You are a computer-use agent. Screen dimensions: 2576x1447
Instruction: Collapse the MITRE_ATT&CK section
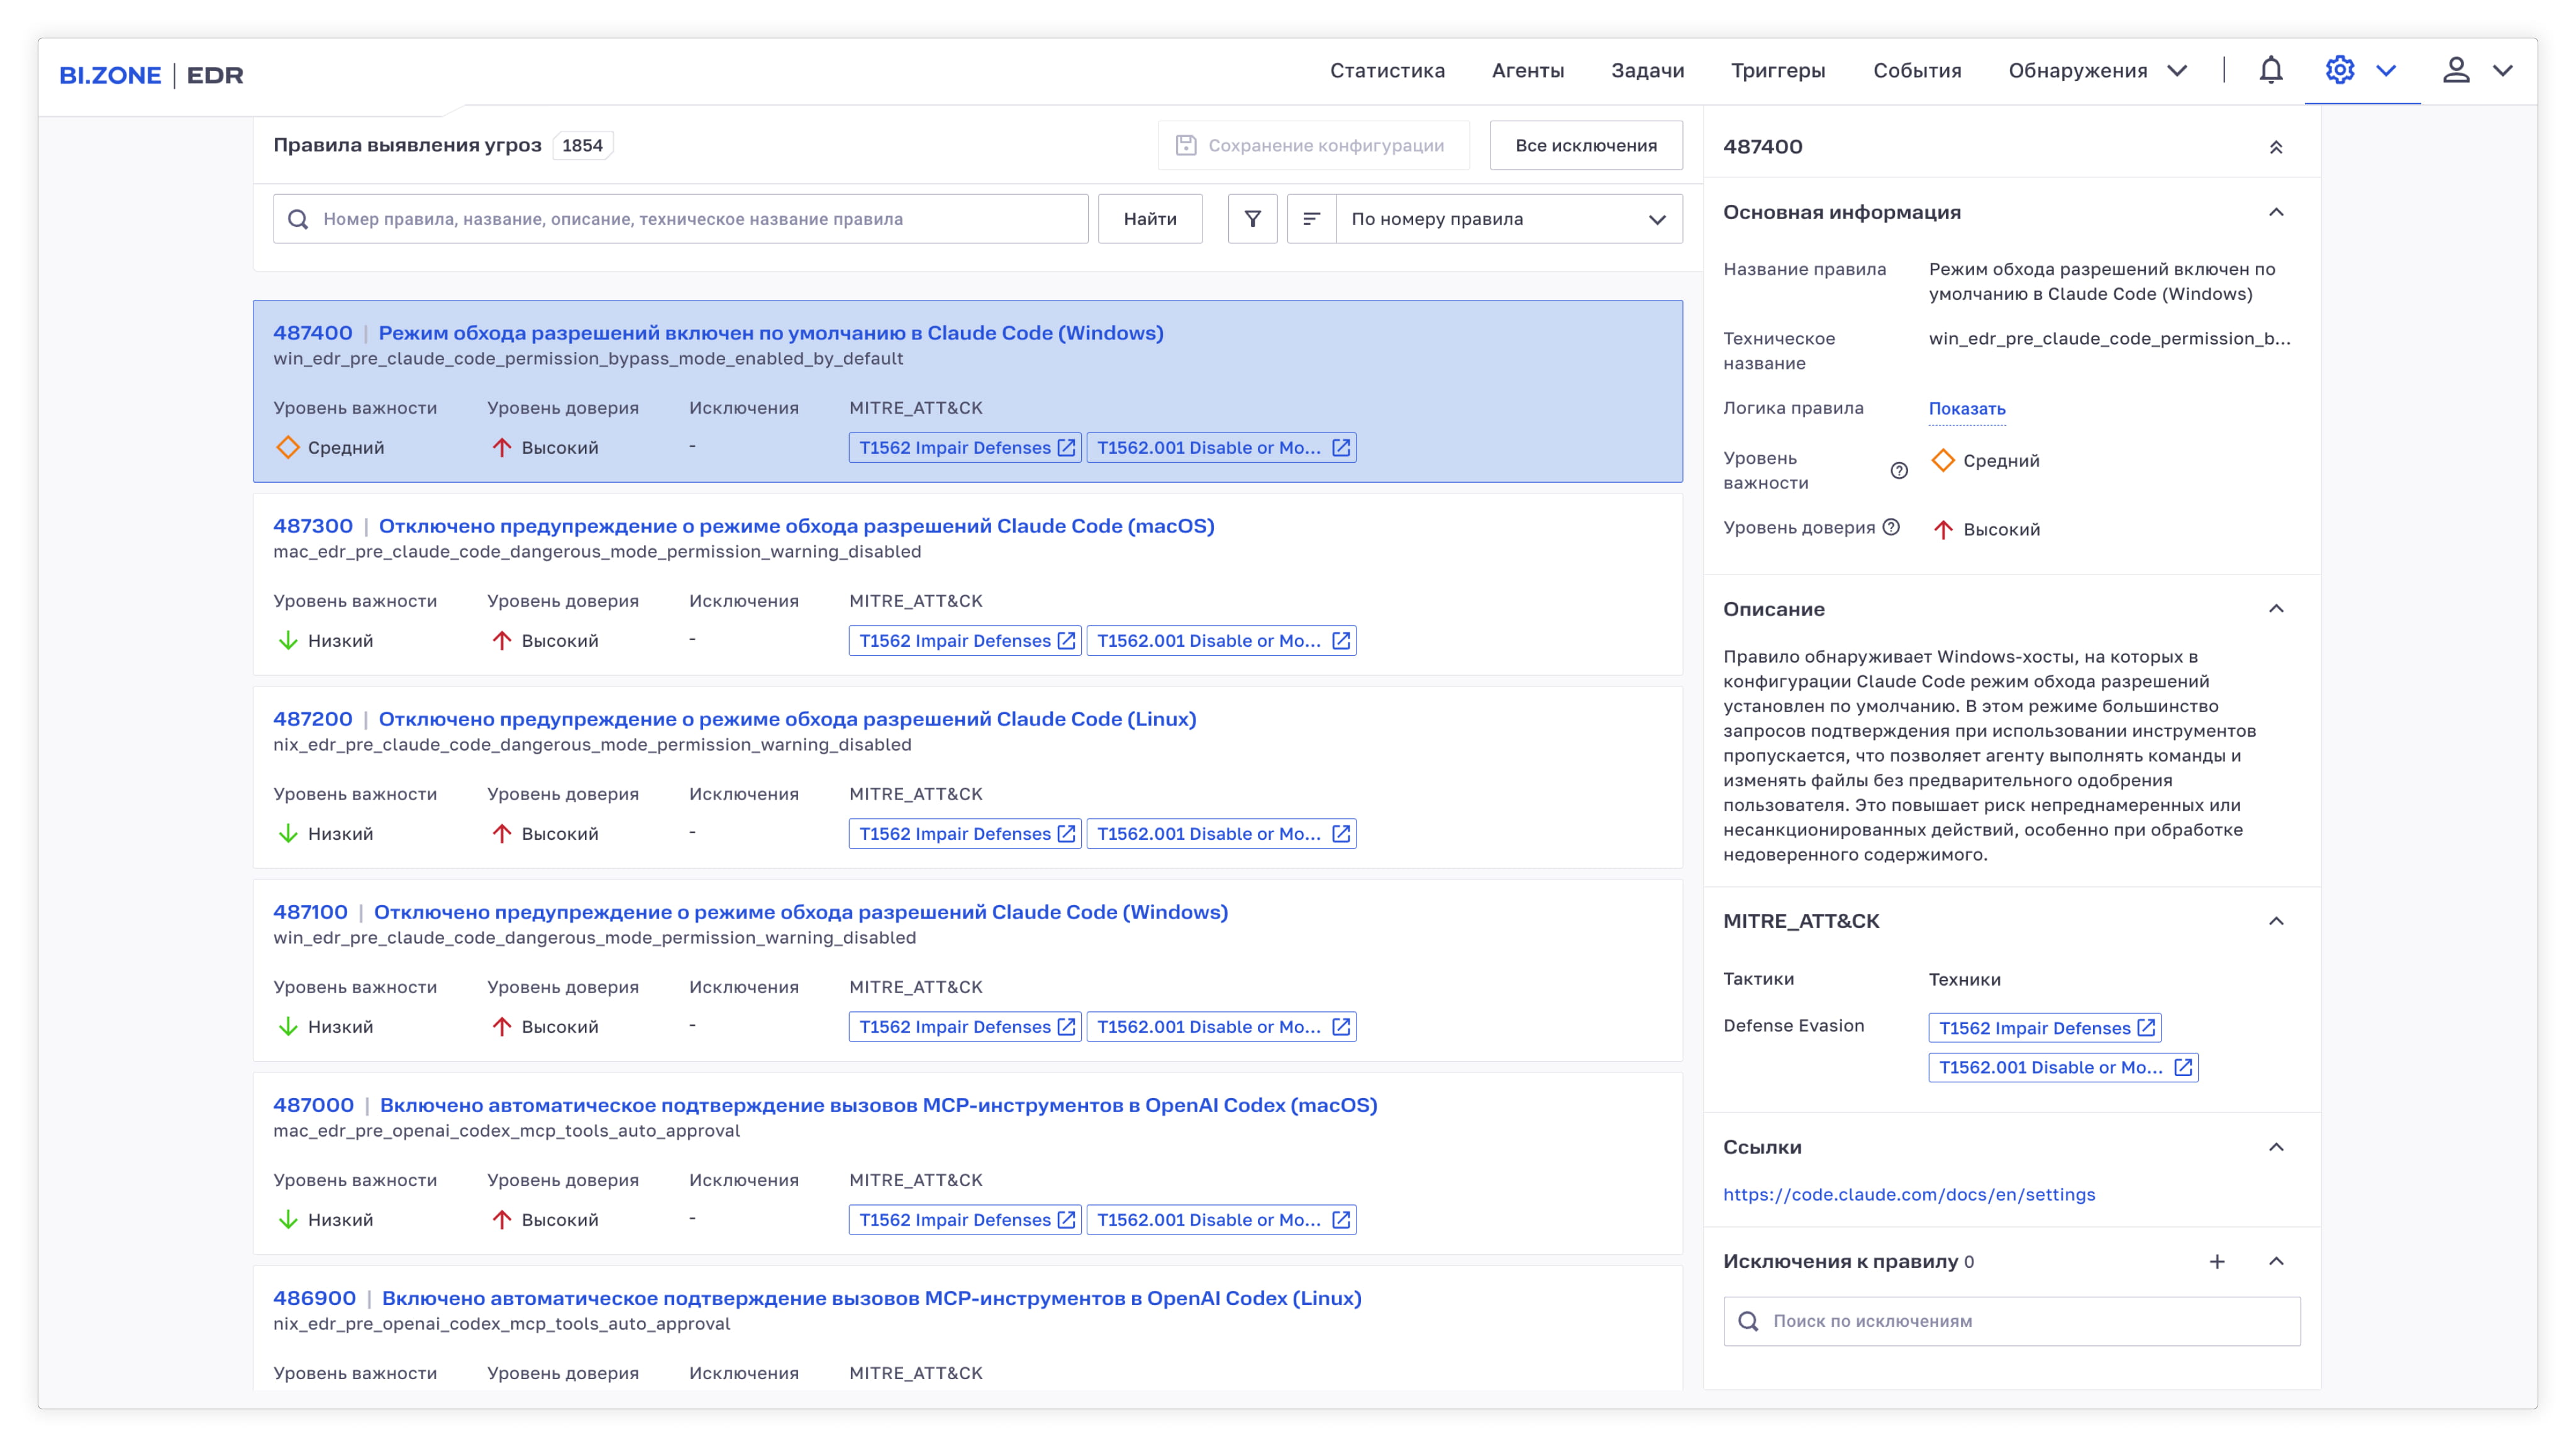coord(2276,920)
